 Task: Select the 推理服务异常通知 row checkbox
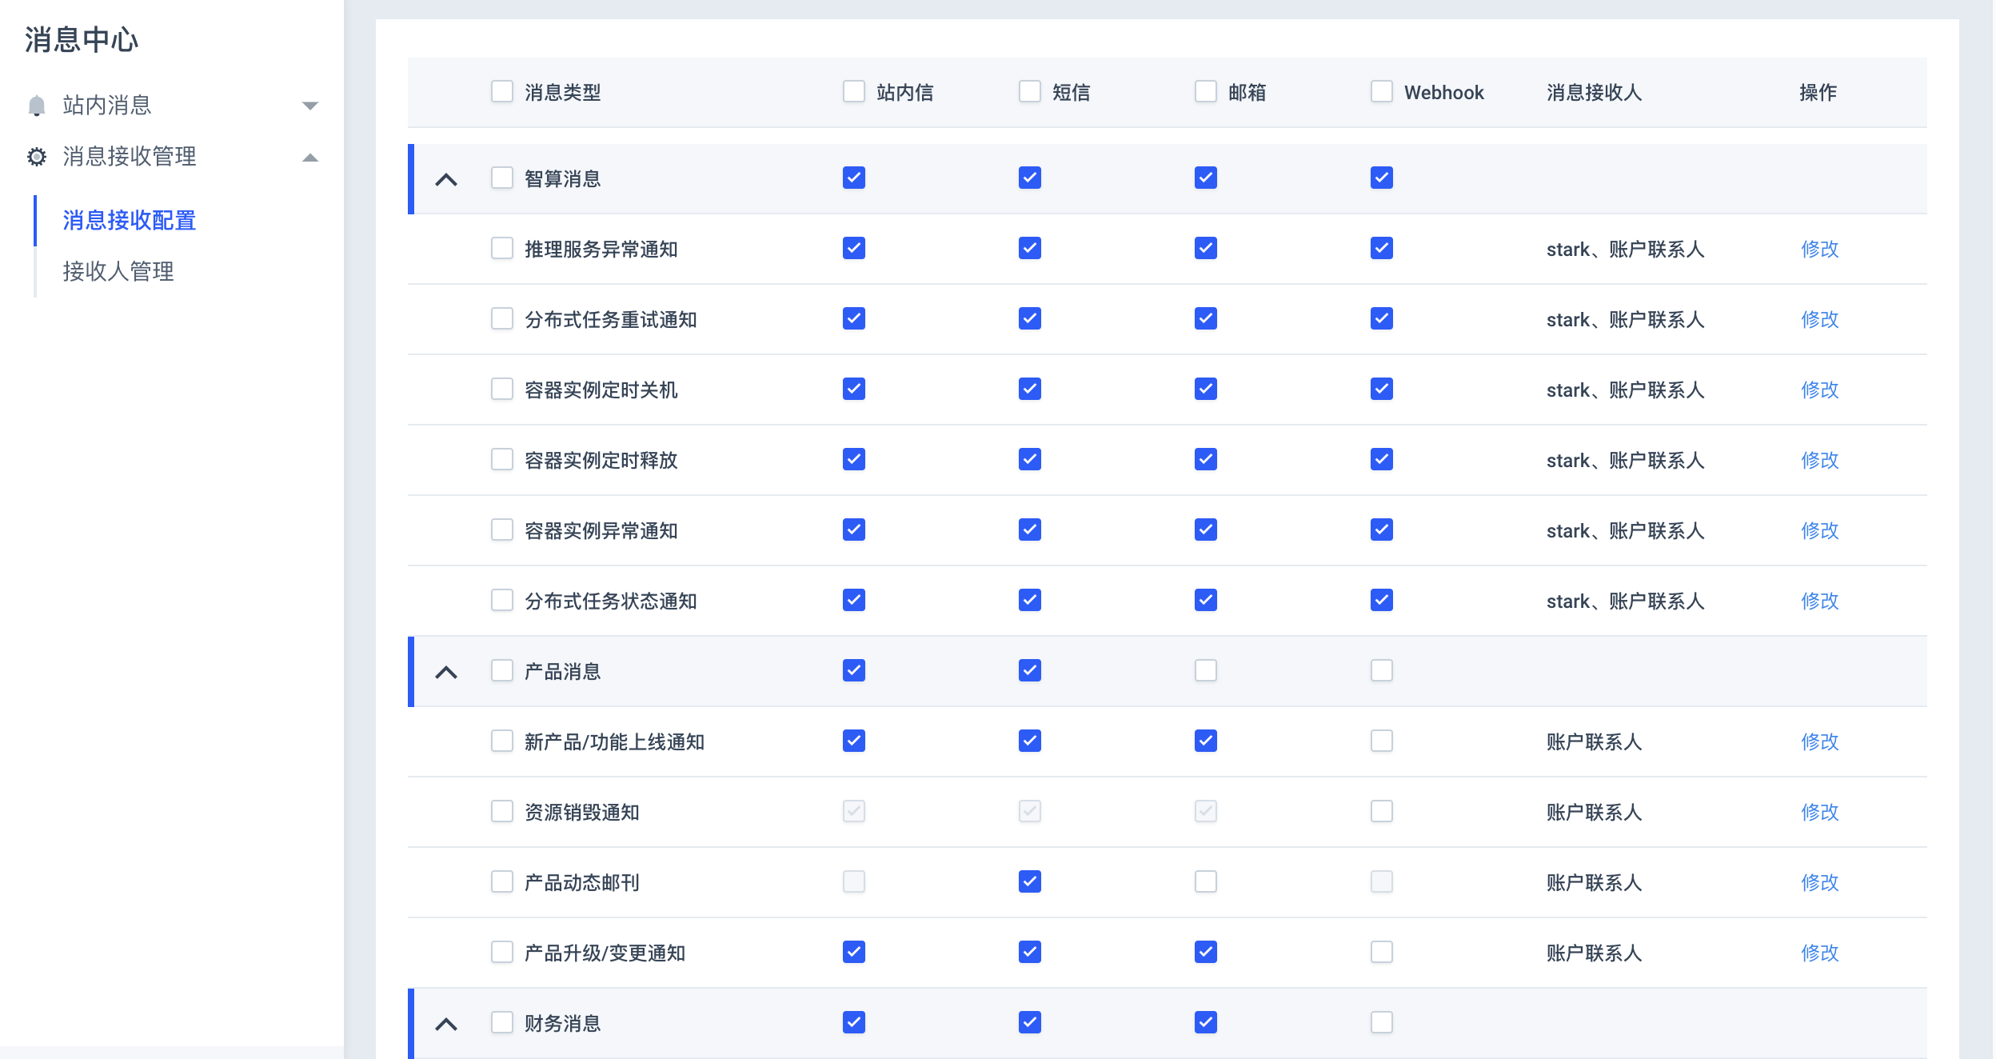502,248
